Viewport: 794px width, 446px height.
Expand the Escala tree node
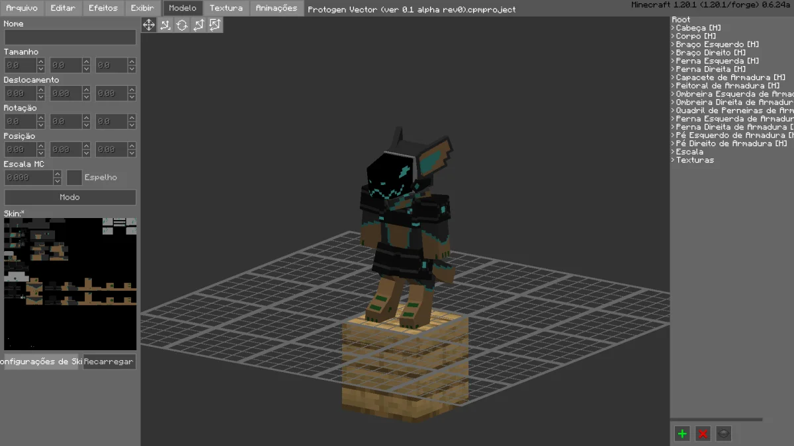[673, 152]
